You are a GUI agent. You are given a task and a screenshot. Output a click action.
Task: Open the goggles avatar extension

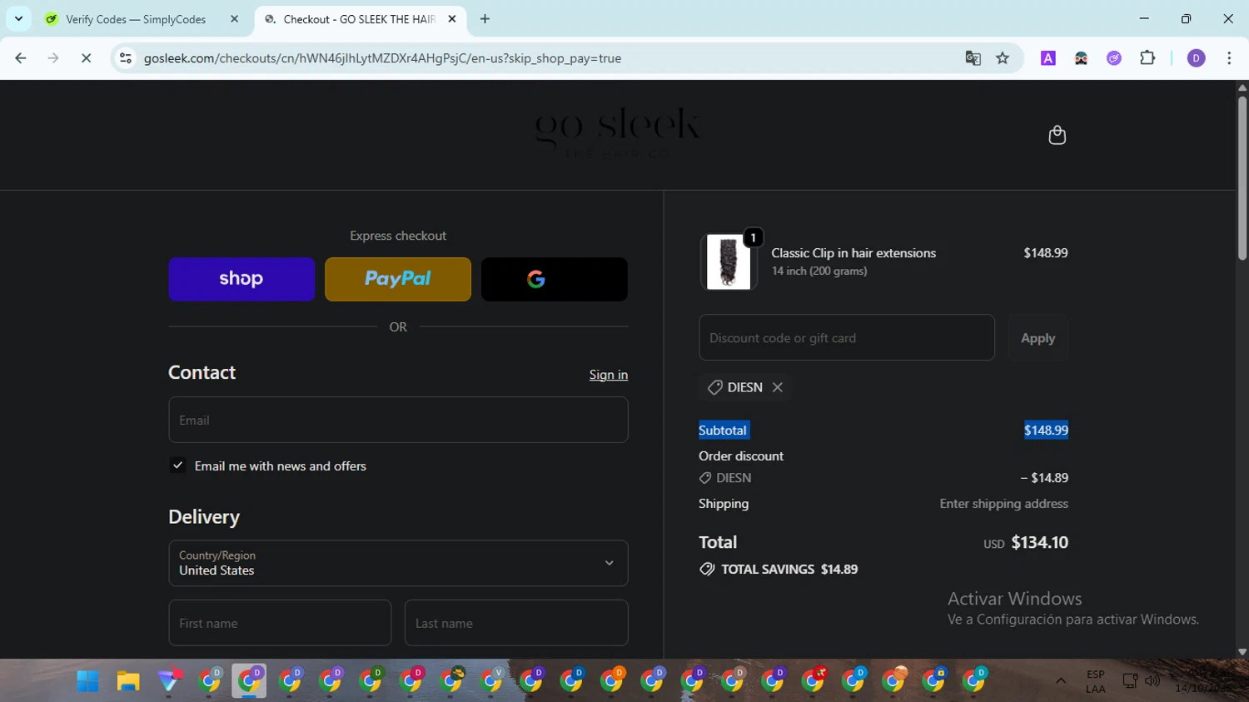coord(1081,58)
